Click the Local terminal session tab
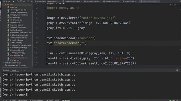Viewport: 181px width, 101px height. (14, 70)
